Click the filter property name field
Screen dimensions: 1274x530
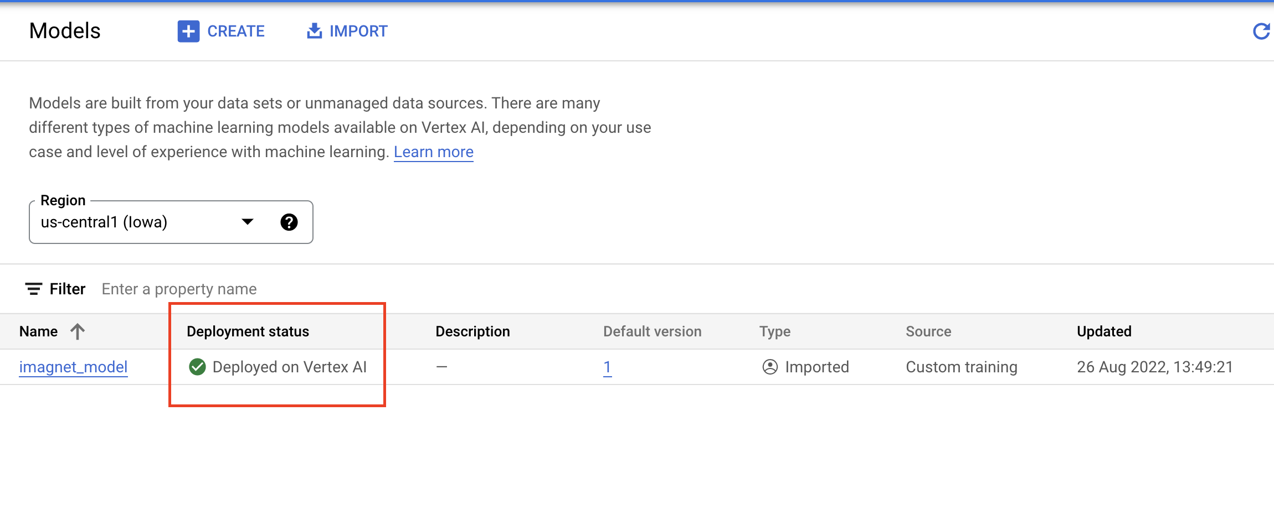pos(179,289)
